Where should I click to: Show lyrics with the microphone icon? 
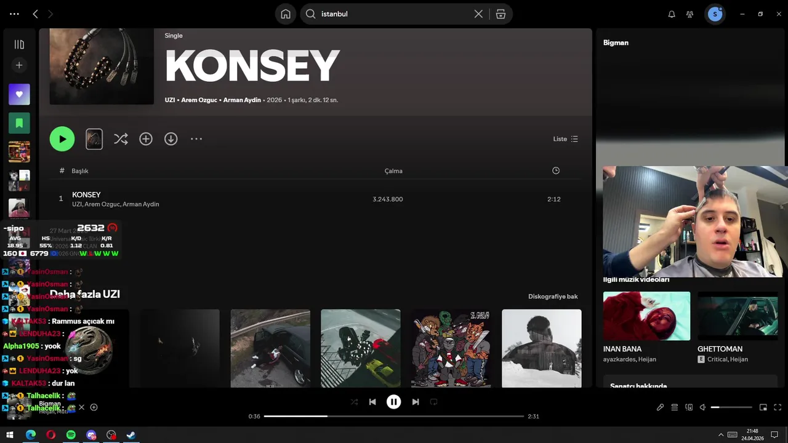660,407
